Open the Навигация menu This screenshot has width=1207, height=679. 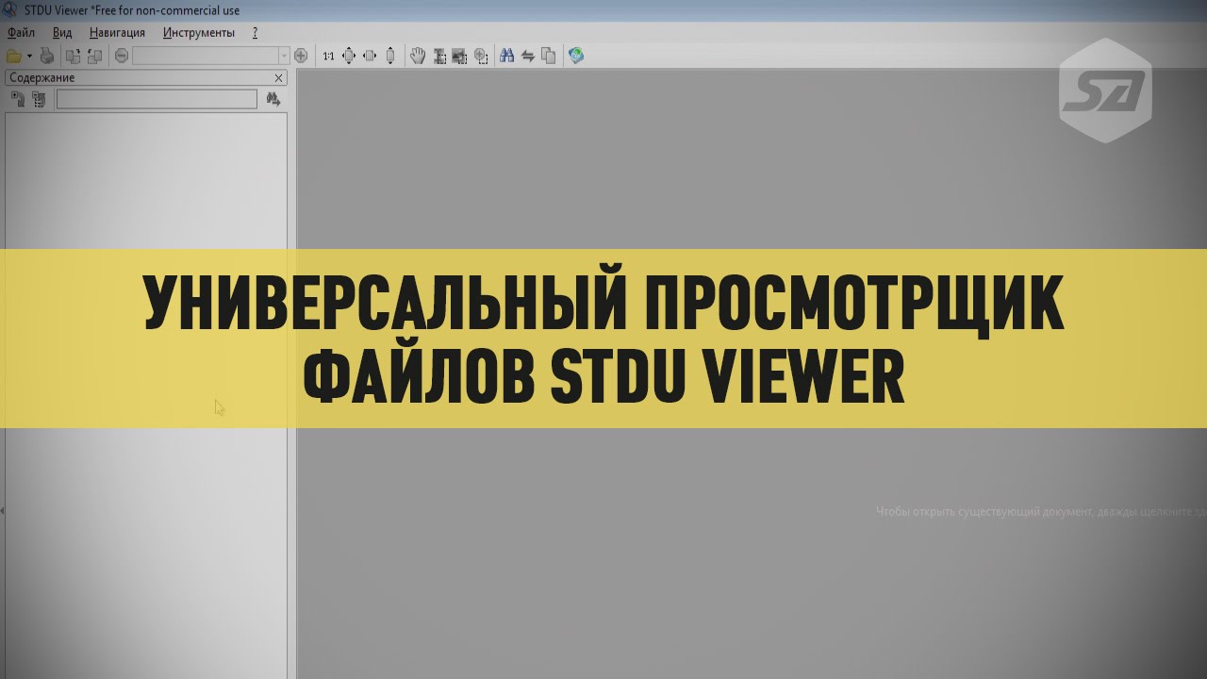117,32
